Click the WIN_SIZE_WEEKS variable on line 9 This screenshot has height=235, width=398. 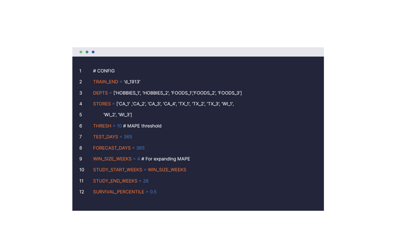tap(112, 159)
